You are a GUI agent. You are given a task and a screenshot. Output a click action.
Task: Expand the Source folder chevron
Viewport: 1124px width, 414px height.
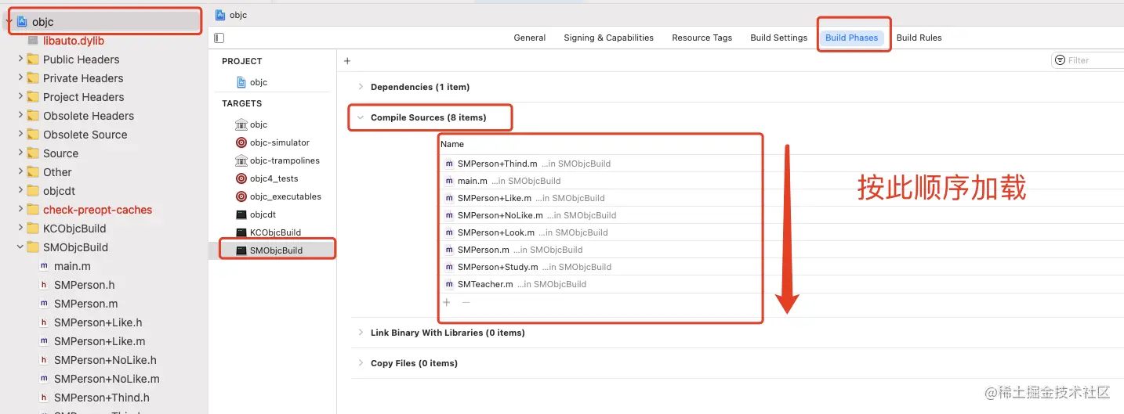pos(20,153)
